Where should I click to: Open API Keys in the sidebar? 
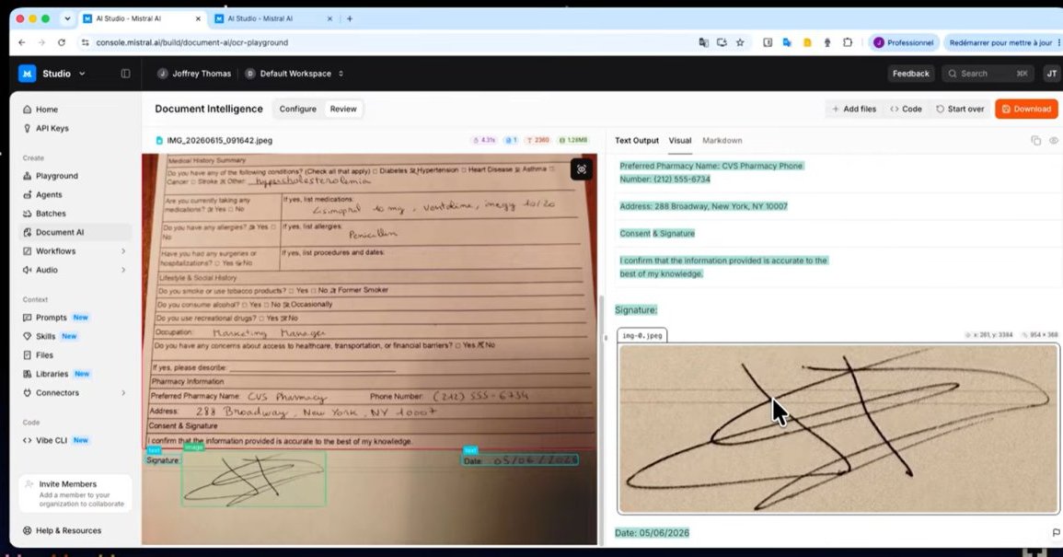pos(52,128)
